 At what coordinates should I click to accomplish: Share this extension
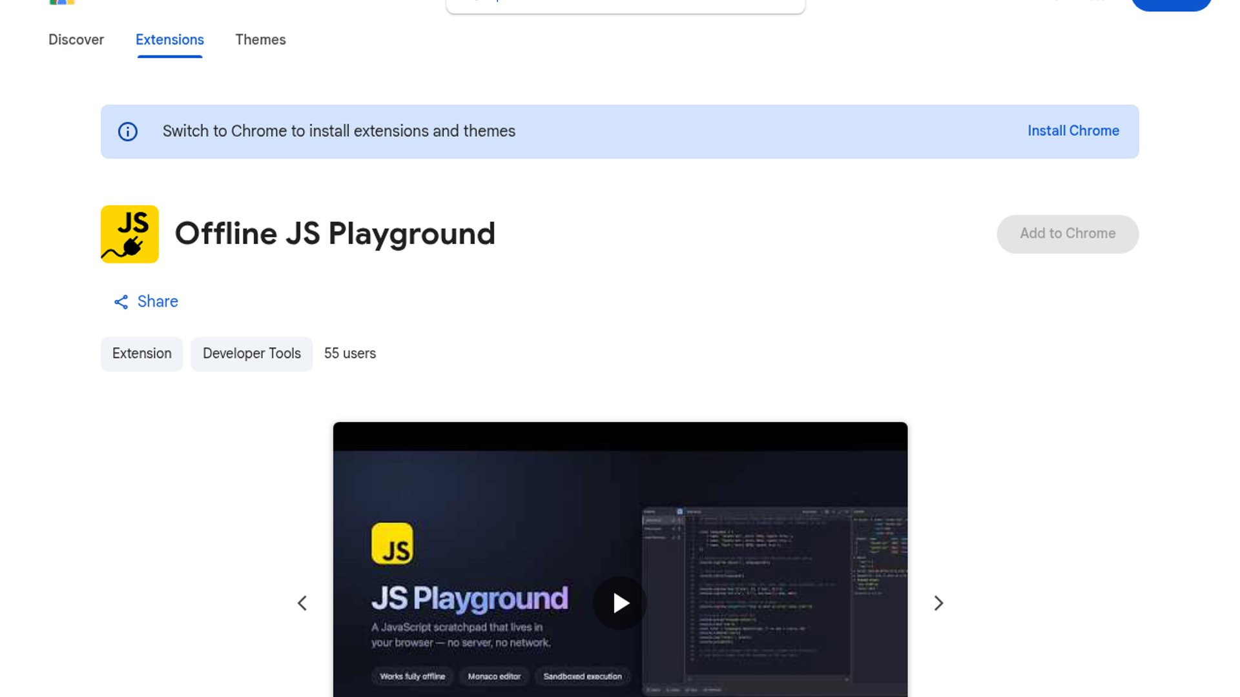[146, 301]
